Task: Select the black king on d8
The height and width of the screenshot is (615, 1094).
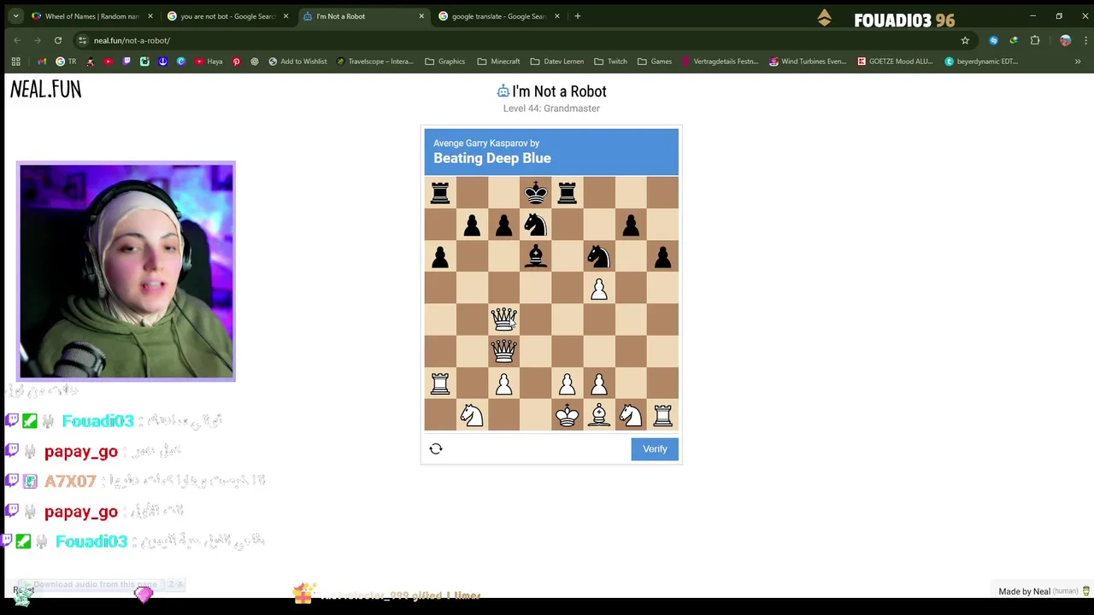Action: click(536, 193)
